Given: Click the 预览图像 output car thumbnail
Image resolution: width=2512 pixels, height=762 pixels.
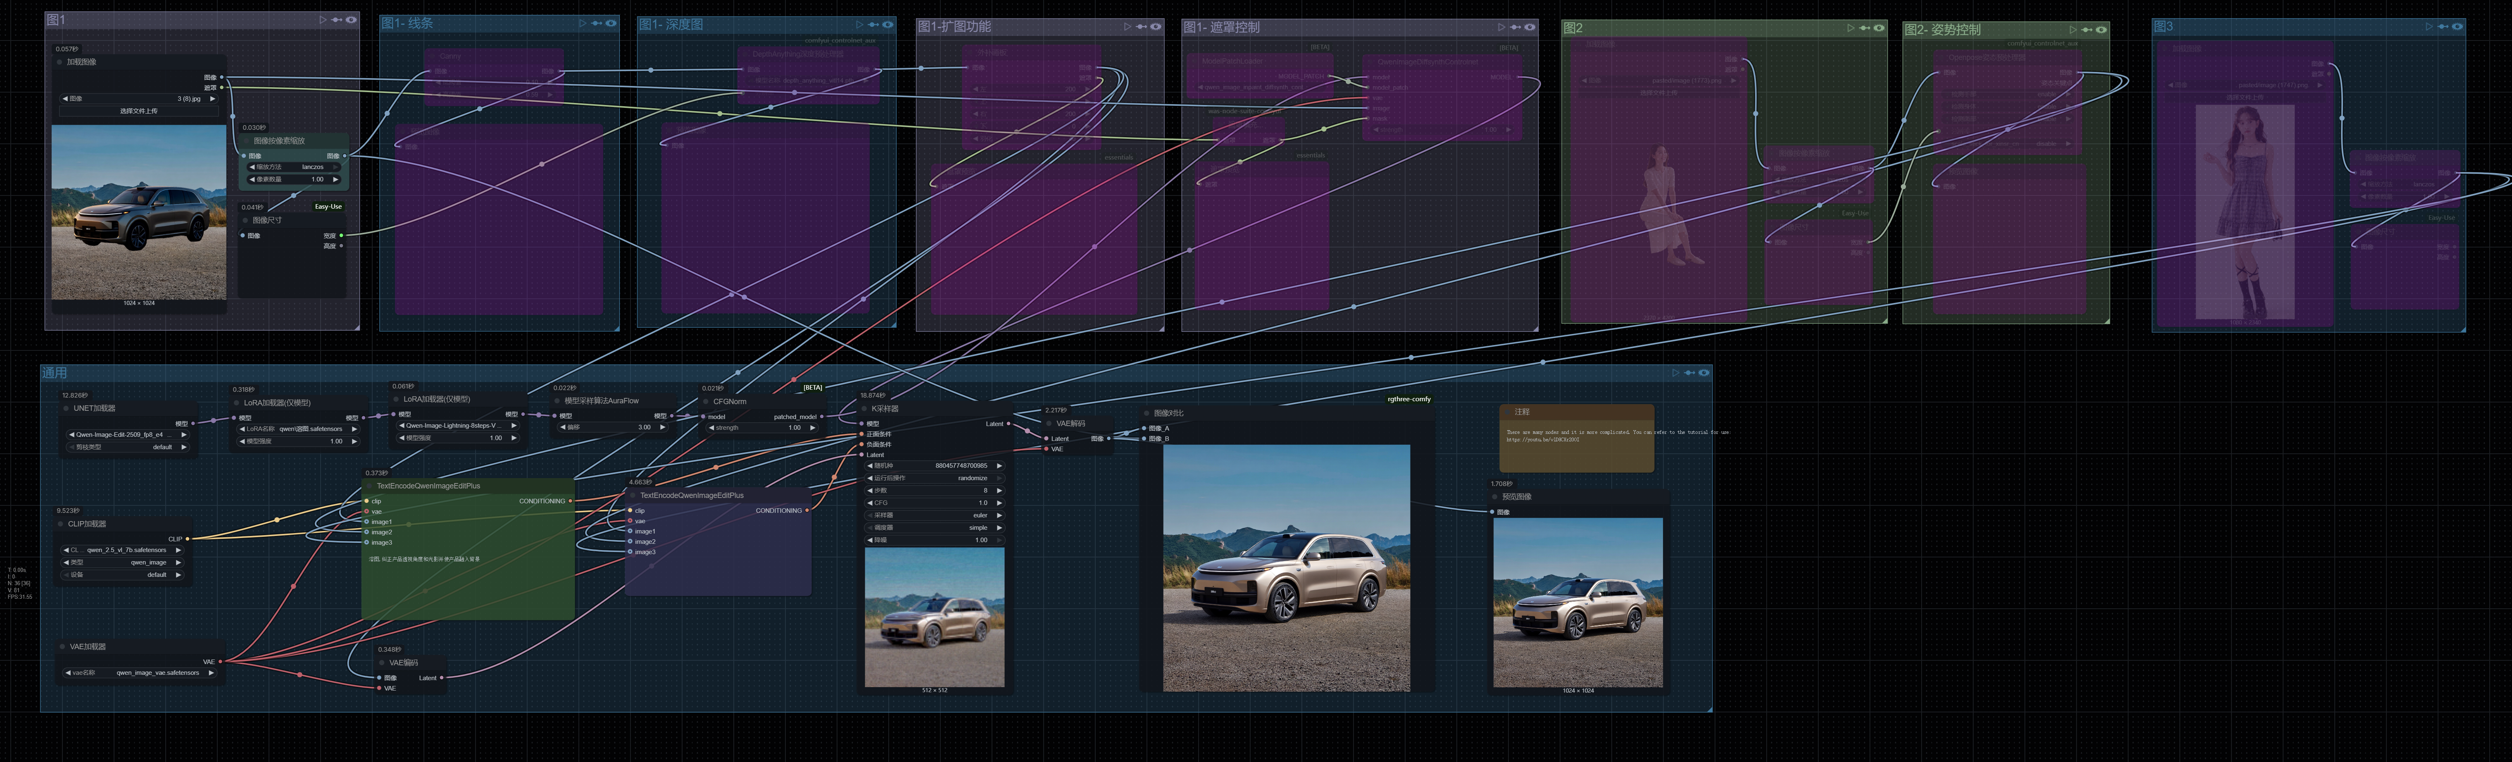Looking at the screenshot, I should [x=1578, y=602].
